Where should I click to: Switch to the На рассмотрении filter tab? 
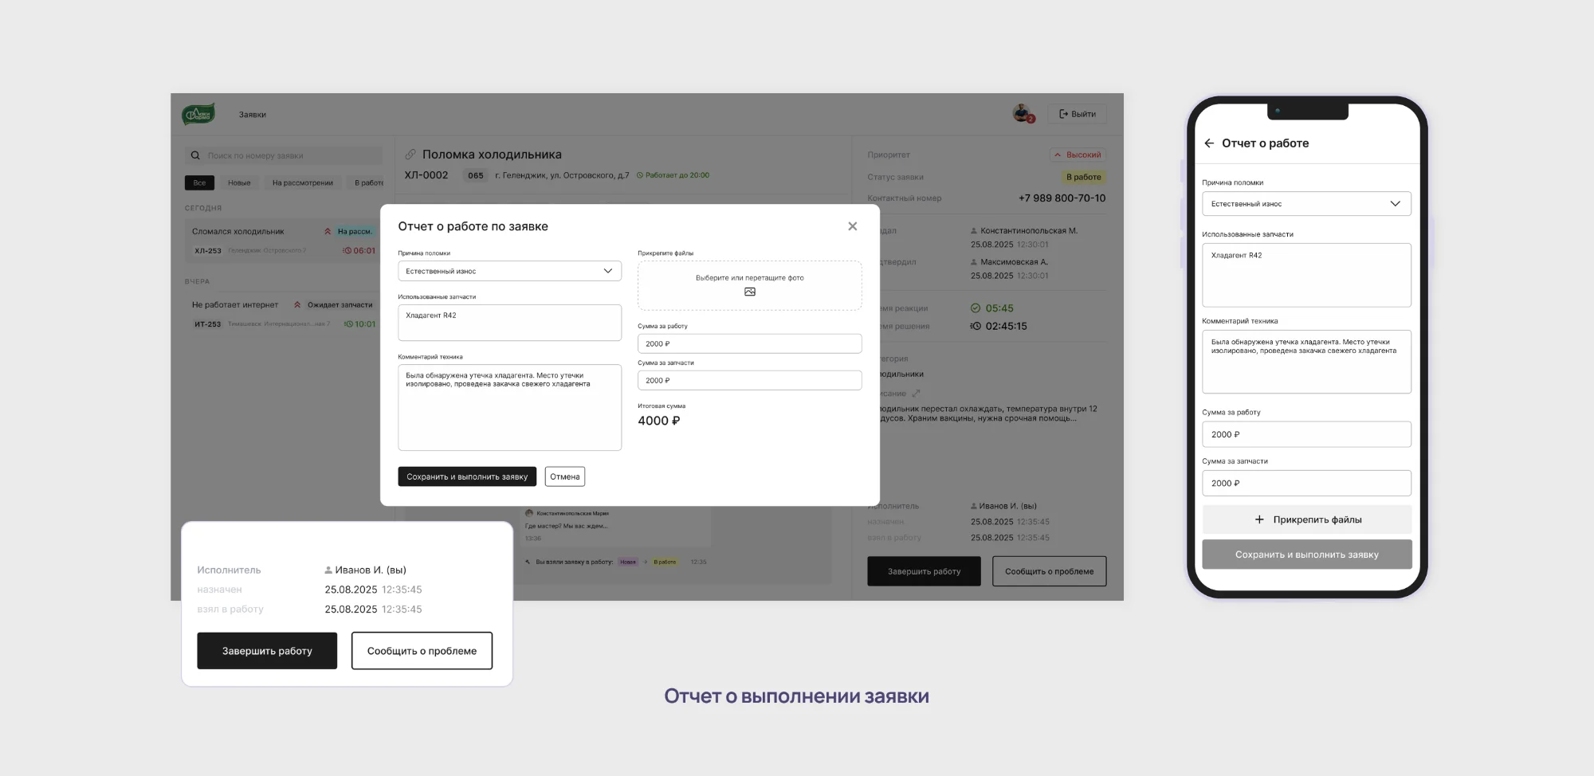click(302, 183)
